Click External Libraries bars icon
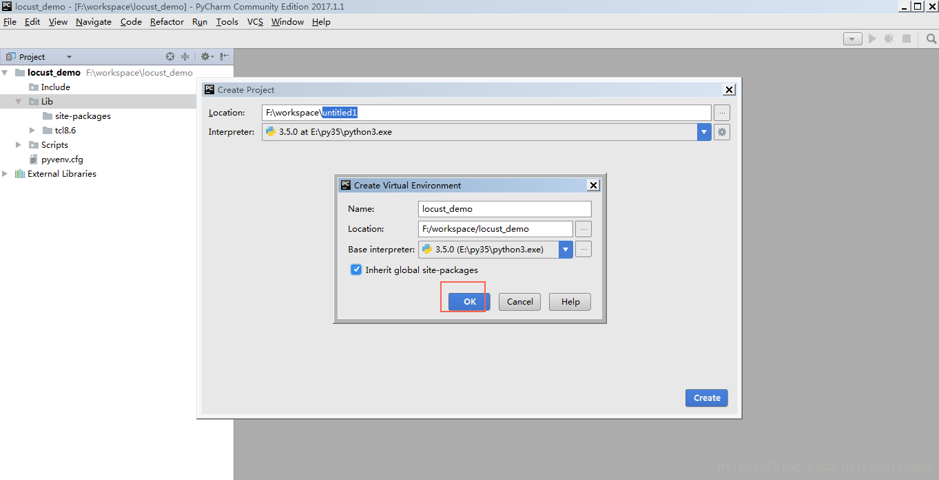This screenshot has width=939, height=480. point(20,174)
